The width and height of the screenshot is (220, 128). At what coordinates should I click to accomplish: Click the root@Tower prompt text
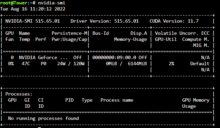click(x=14, y=3)
